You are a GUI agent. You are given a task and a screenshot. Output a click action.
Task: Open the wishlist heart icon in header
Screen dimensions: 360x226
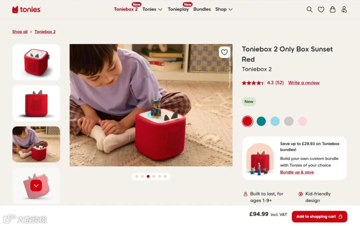tap(321, 9)
